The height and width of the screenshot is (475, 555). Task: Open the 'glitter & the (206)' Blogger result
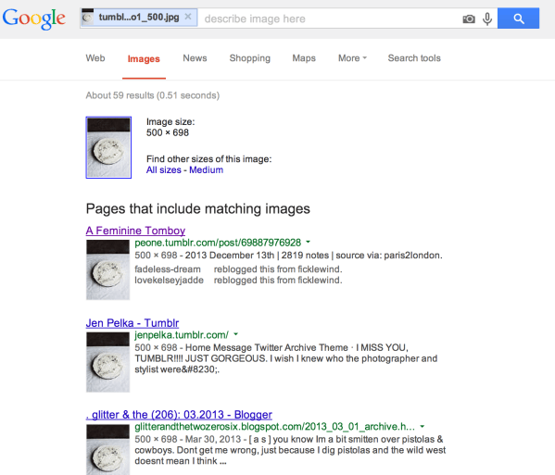tap(179, 415)
